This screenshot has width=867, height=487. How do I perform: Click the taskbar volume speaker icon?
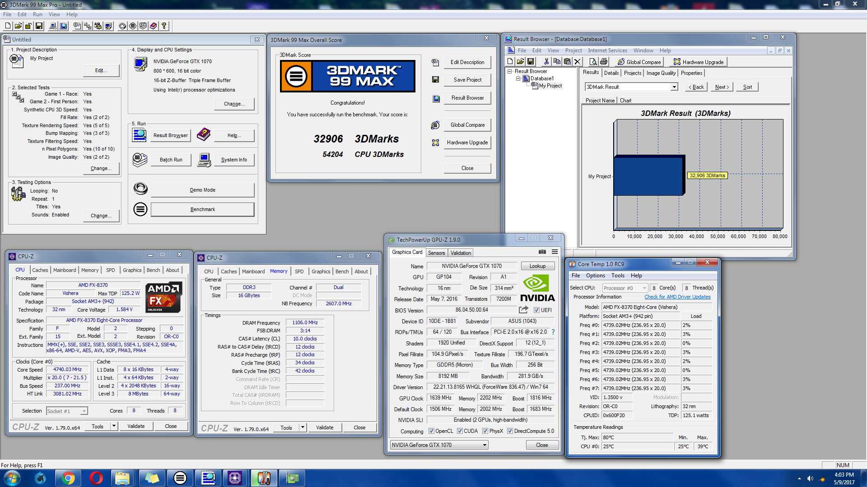click(x=810, y=478)
